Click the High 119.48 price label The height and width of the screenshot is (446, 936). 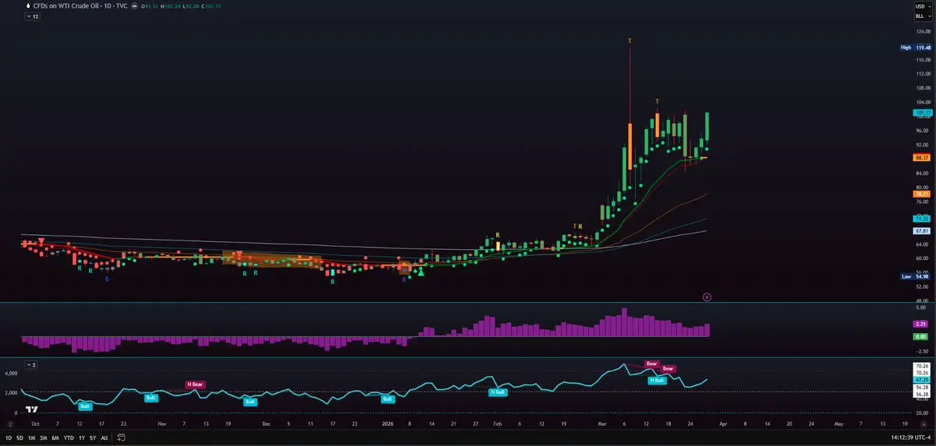(916, 47)
